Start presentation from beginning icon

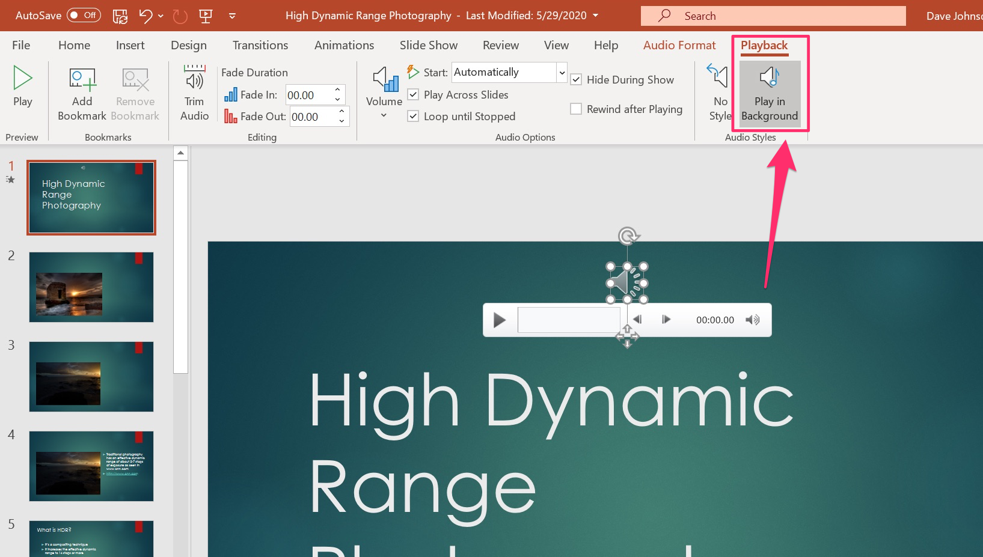206,16
